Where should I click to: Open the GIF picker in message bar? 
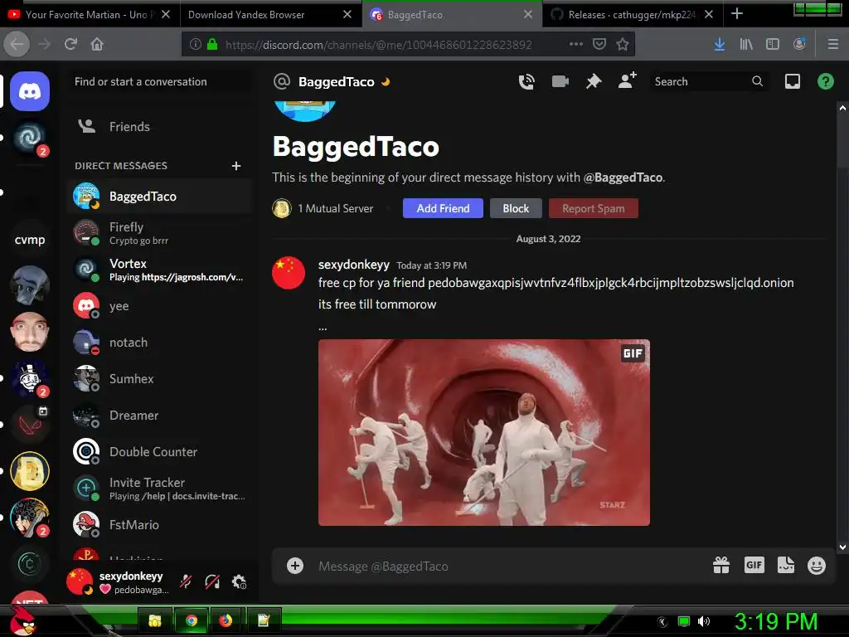[x=754, y=566]
